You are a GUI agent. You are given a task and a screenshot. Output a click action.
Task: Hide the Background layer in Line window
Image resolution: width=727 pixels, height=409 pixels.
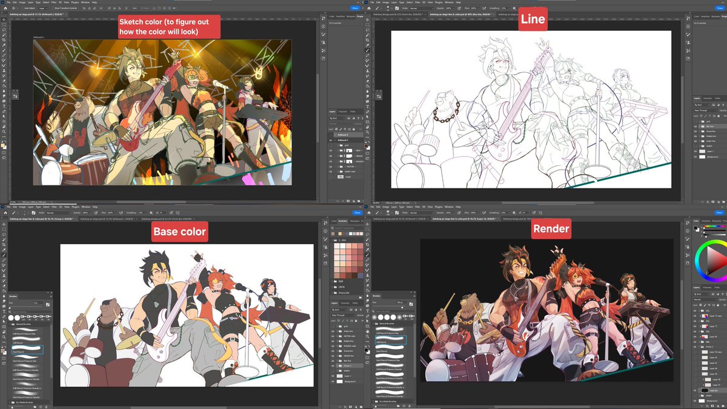[695, 157]
